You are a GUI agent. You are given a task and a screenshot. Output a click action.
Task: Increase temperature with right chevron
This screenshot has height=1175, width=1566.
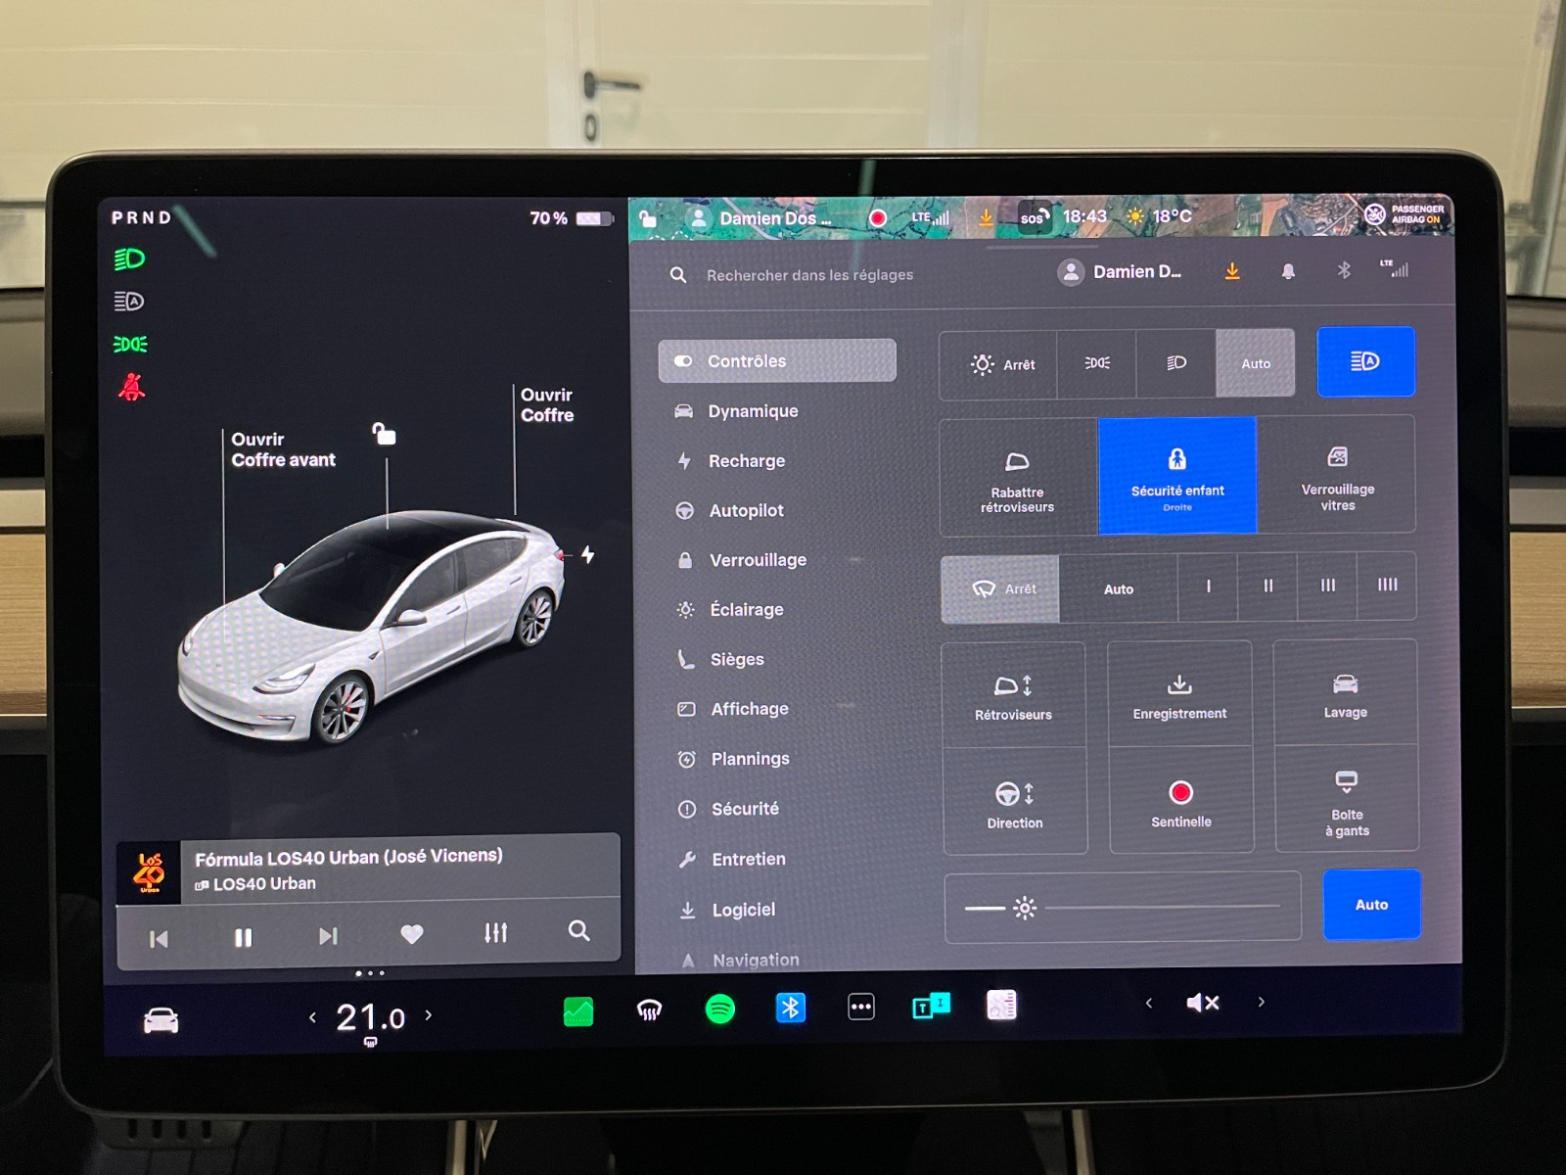pos(429,1015)
